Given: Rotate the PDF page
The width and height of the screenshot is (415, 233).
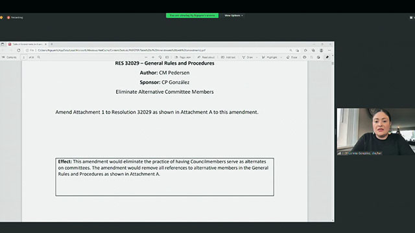Looking at the screenshot, I should coord(160,58).
